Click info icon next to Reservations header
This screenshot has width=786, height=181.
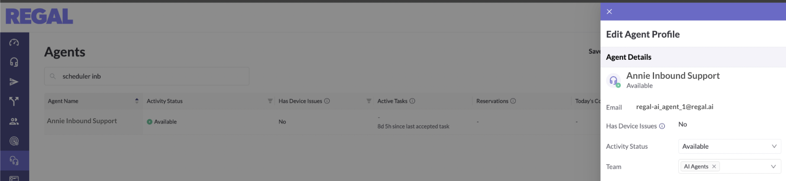[513, 101]
